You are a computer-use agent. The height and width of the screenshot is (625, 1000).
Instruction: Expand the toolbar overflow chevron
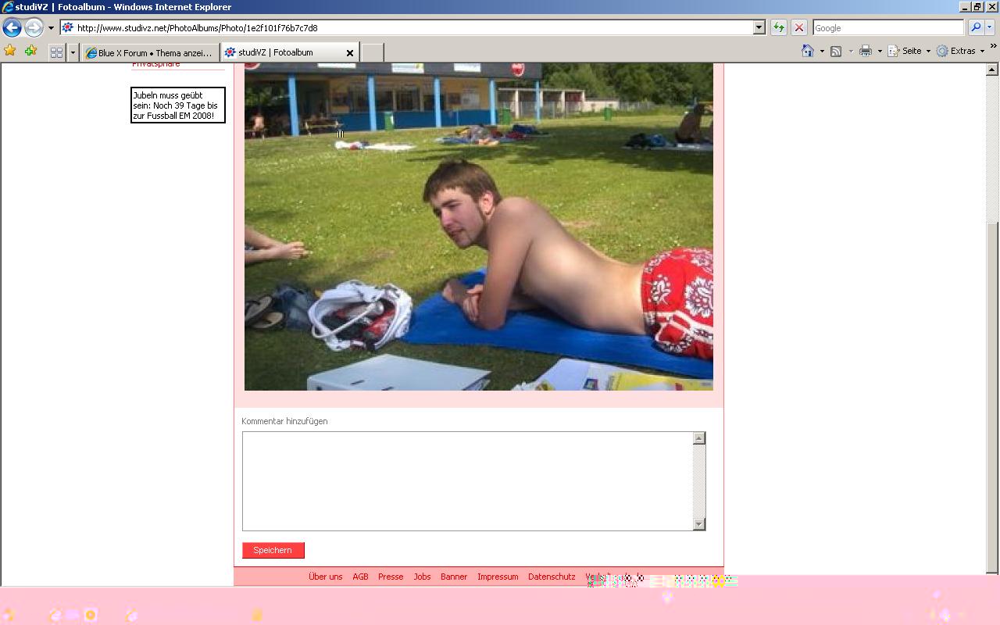994,47
